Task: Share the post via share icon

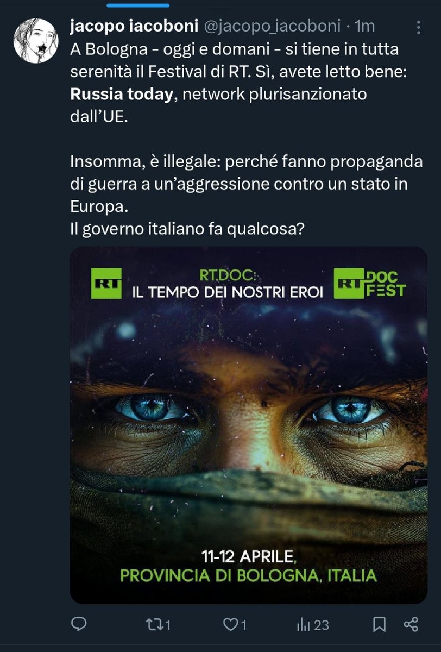Action: pos(411,625)
